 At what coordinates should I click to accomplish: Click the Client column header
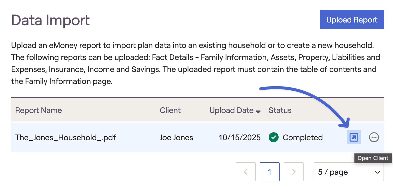(170, 110)
